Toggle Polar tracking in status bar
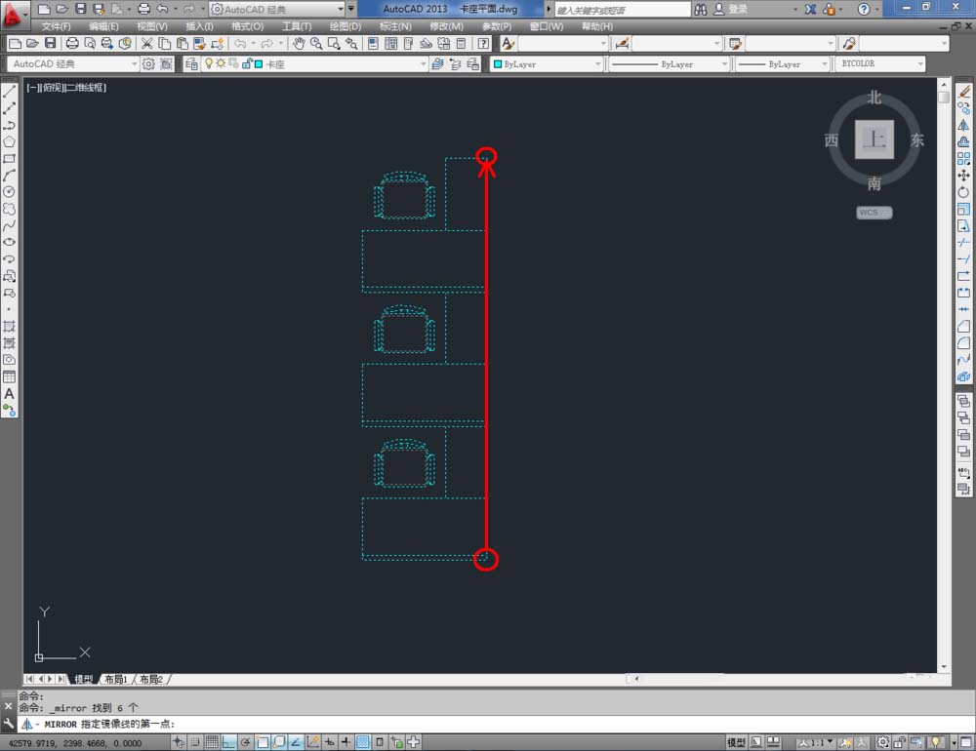Viewport: 976px width, 751px height. point(245,741)
